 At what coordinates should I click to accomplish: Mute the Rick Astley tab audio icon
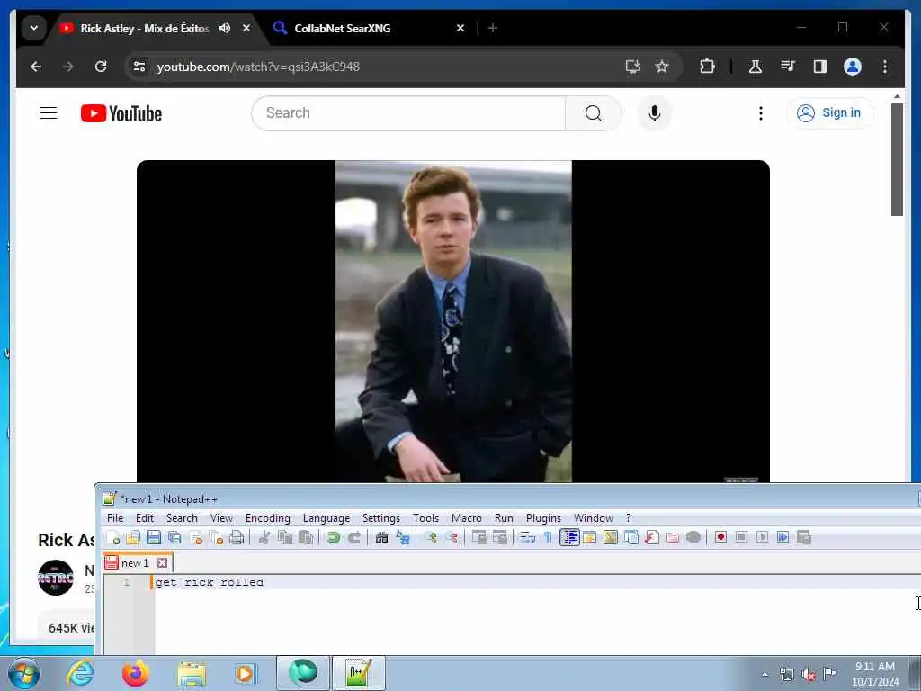click(224, 28)
